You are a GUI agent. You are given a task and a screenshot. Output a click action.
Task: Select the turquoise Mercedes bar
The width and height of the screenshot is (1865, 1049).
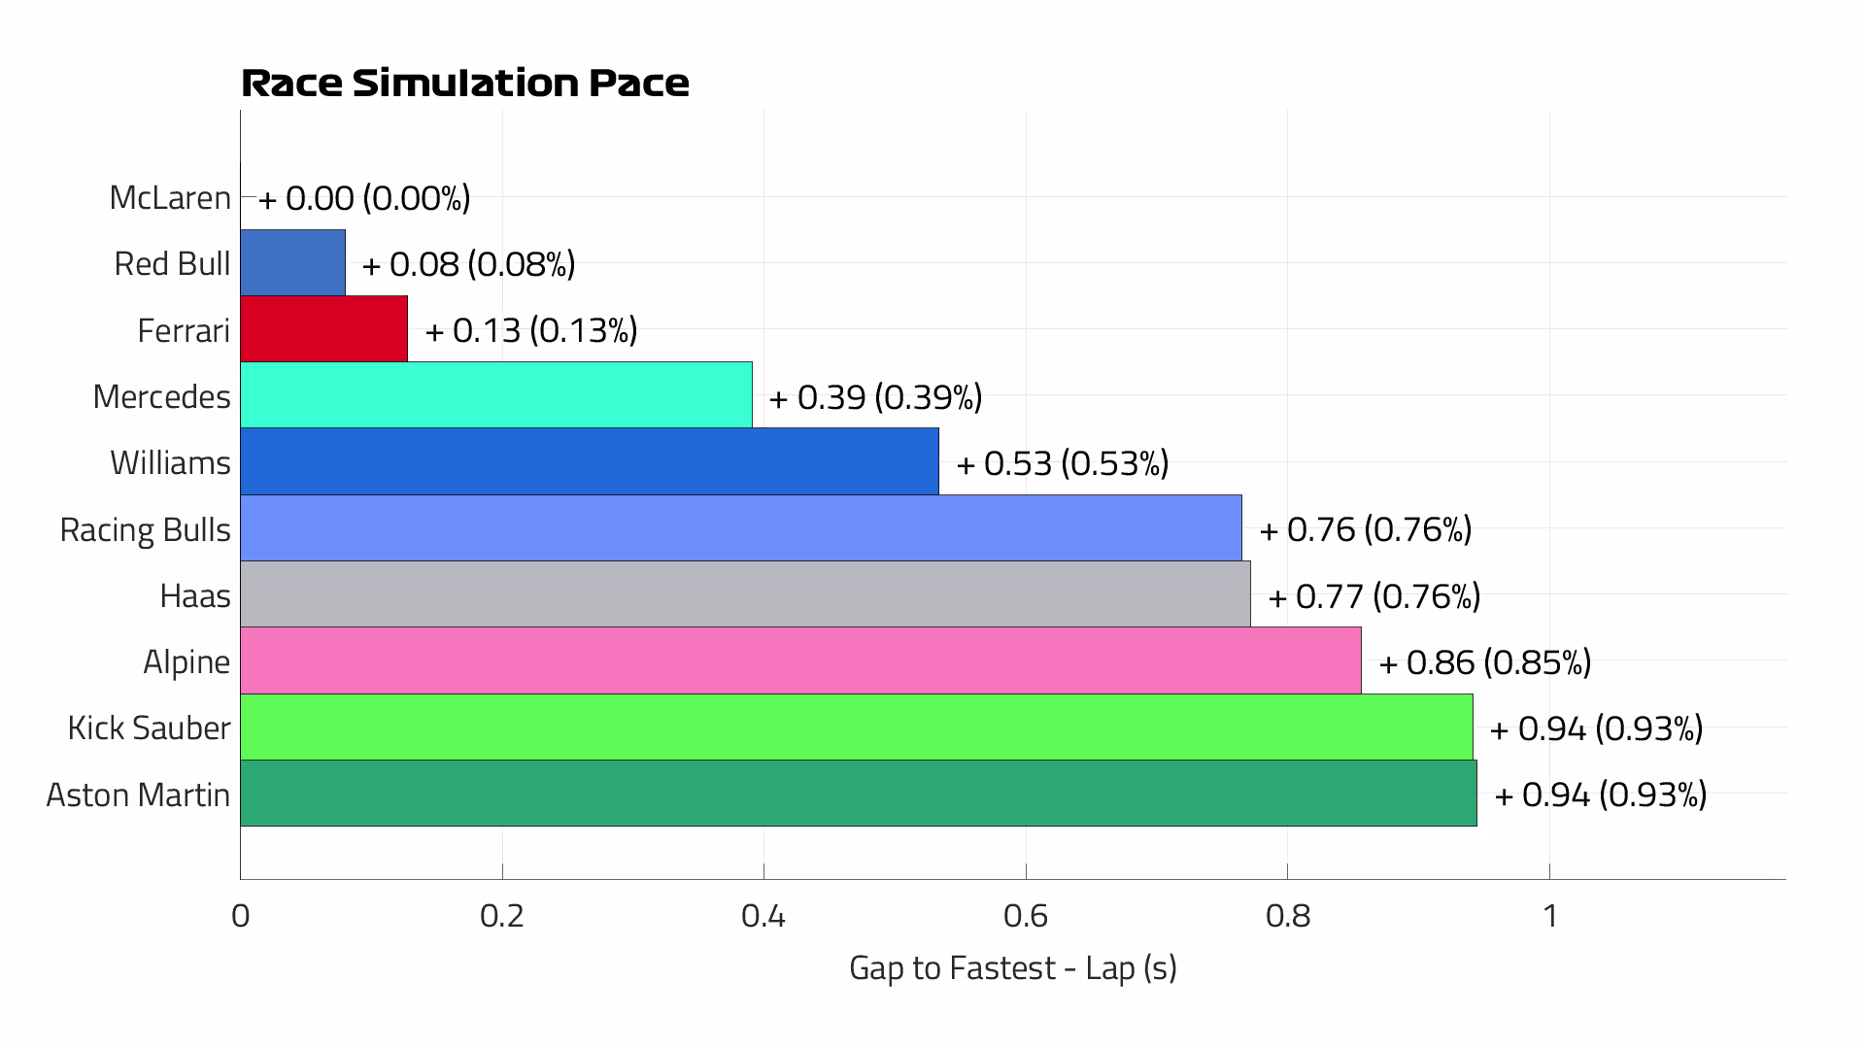click(495, 395)
